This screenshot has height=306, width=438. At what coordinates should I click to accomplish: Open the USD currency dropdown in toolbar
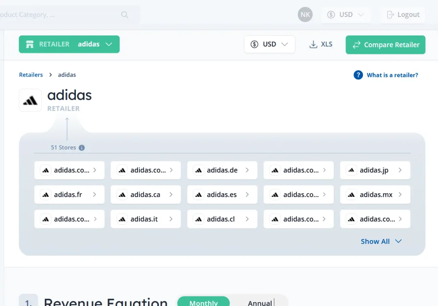(x=269, y=45)
